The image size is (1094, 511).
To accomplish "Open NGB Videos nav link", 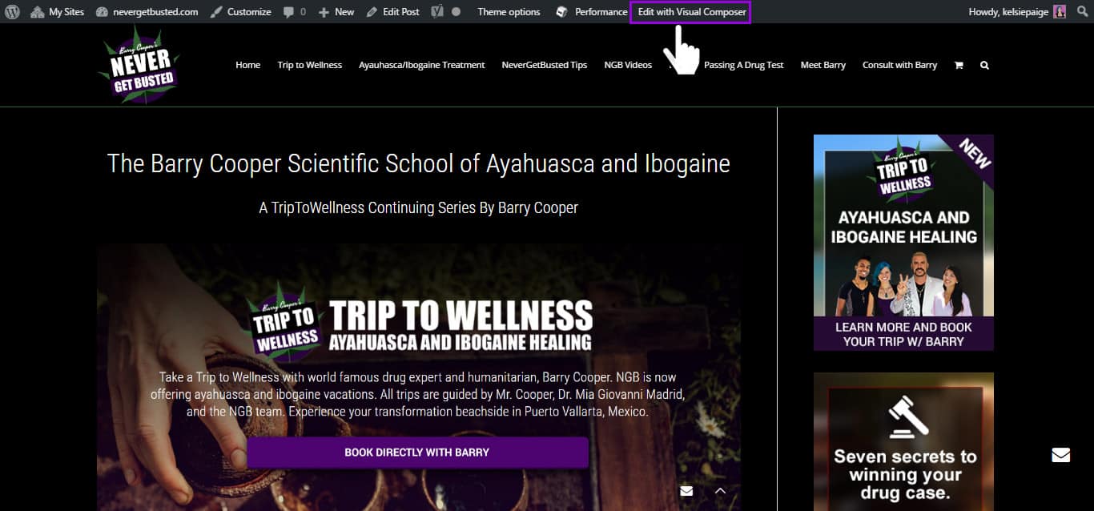I will [x=628, y=65].
